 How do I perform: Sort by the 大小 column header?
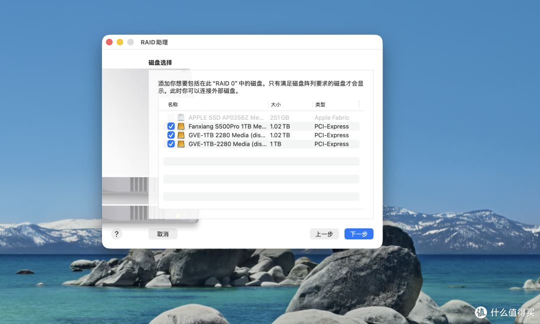[275, 105]
